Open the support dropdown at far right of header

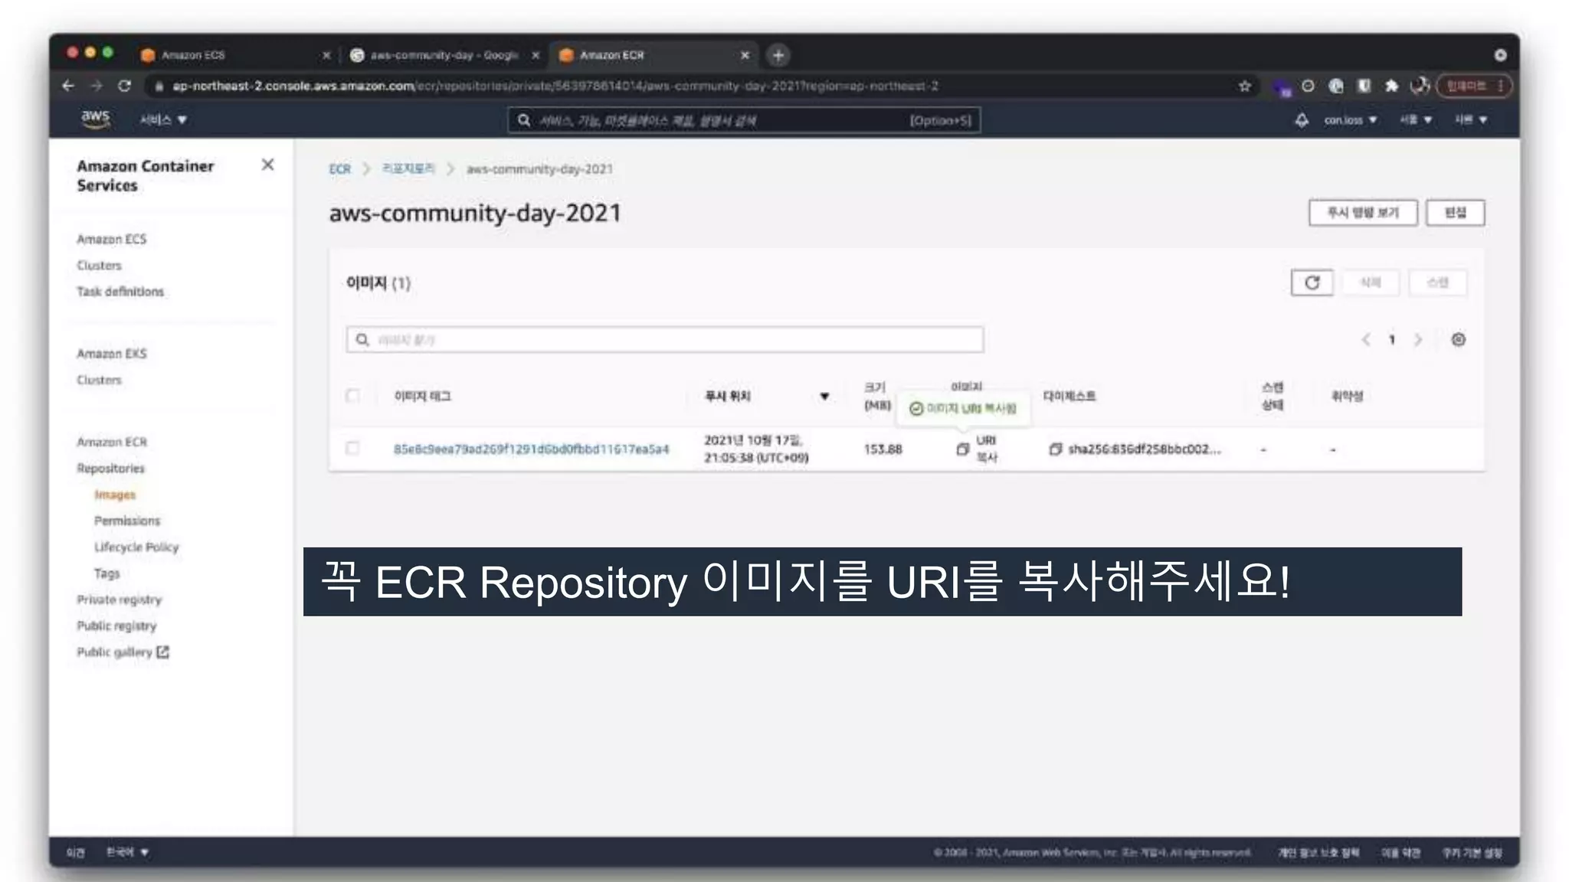[x=1471, y=120]
